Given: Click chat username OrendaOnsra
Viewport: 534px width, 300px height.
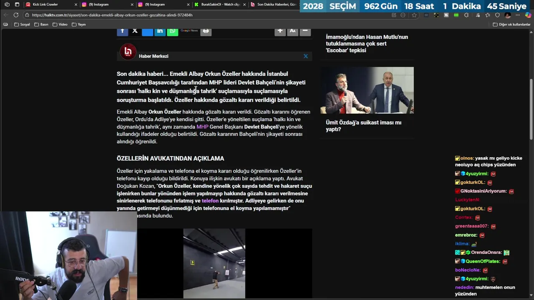Looking at the screenshot, I should (x=486, y=252).
